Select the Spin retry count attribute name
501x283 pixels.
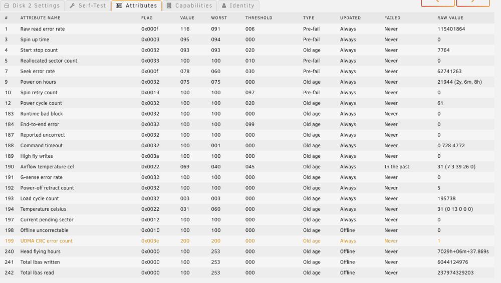(x=39, y=92)
